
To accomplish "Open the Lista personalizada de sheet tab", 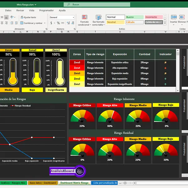I will (x=105, y=183).
